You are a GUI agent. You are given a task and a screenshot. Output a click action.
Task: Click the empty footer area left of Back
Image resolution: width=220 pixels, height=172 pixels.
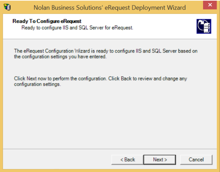click(x=54, y=159)
